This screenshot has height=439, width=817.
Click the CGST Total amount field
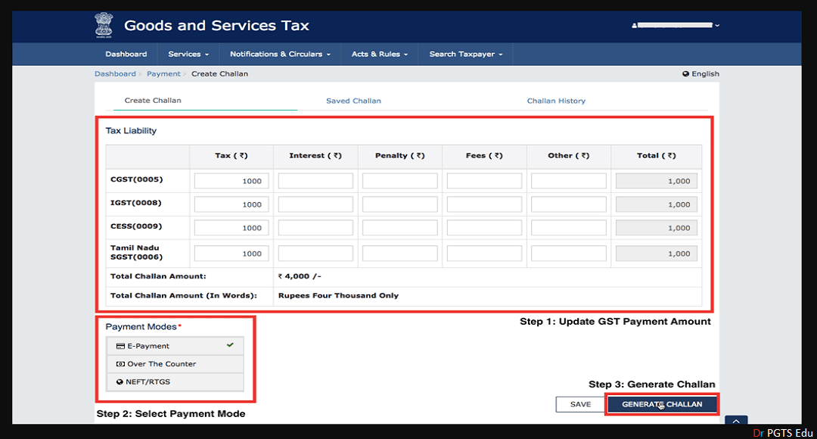click(x=657, y=181)
